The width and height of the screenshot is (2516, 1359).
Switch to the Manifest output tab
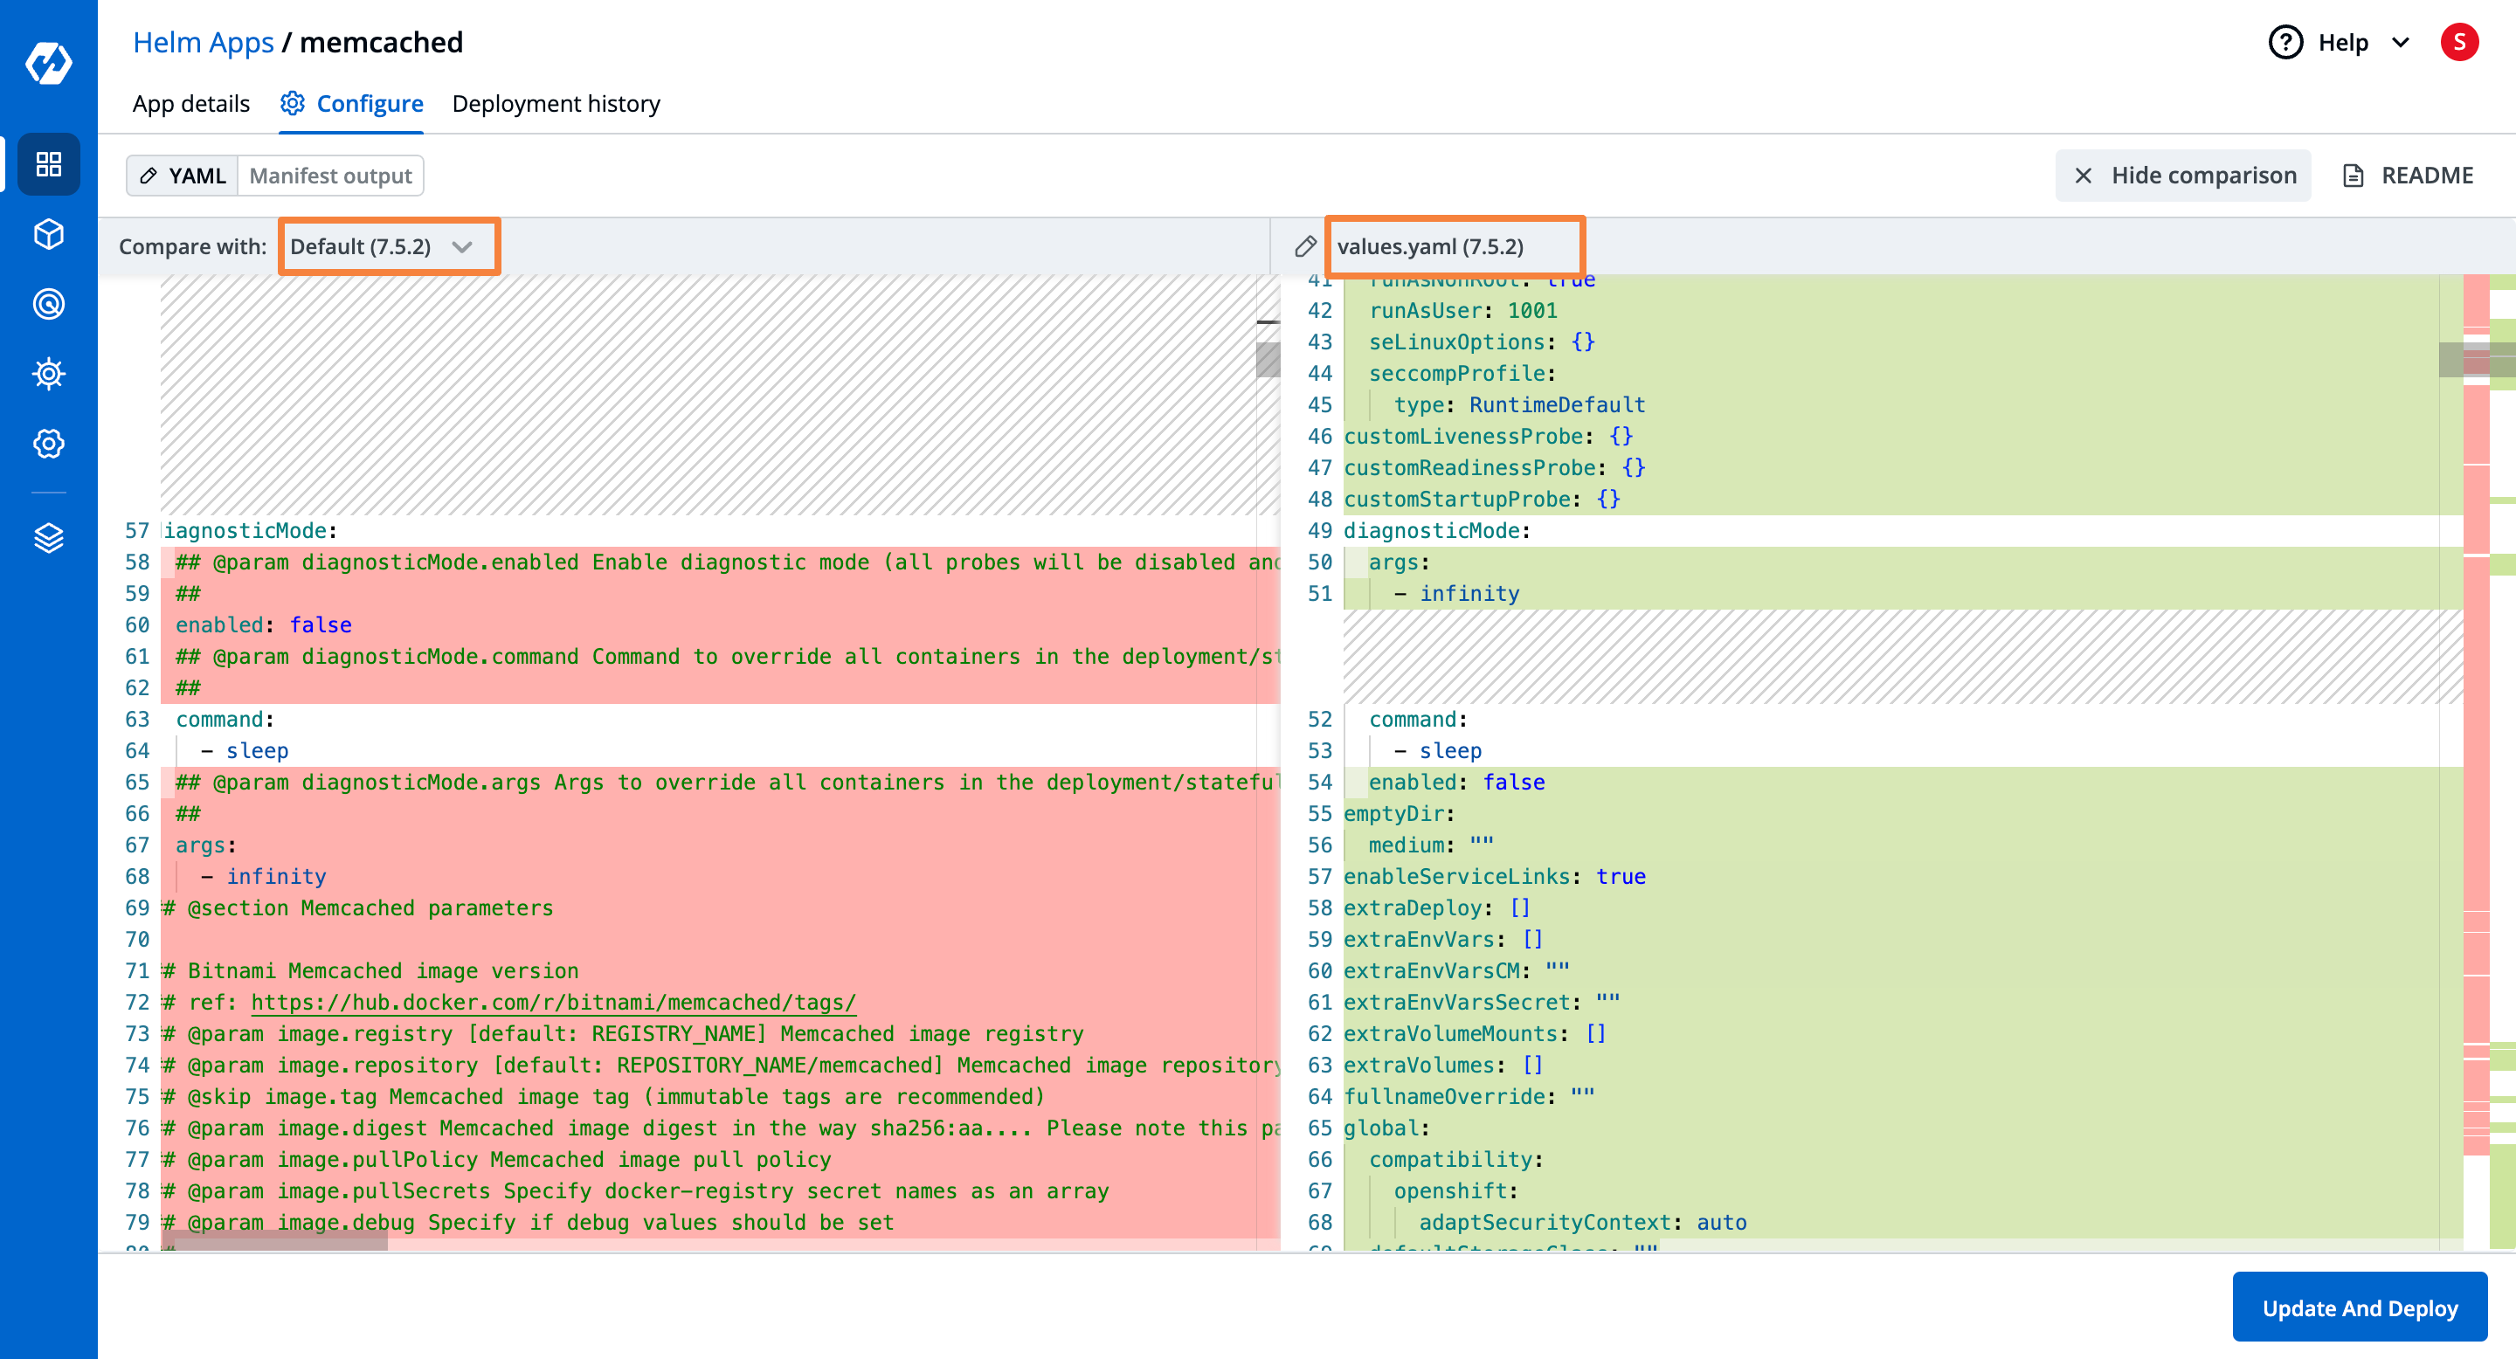click(x=331, y=176)
